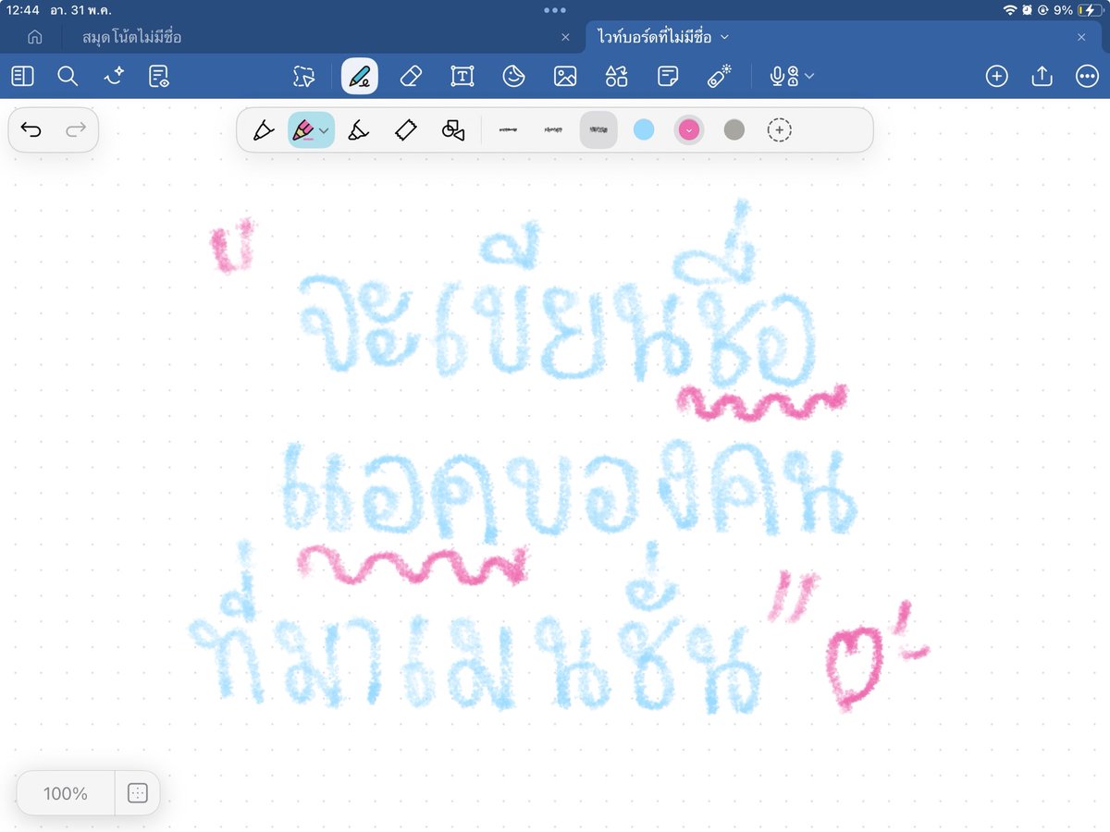Open the search magnifier
Viewport: 1110px width, 832px height.
click(x=68, y=76)
